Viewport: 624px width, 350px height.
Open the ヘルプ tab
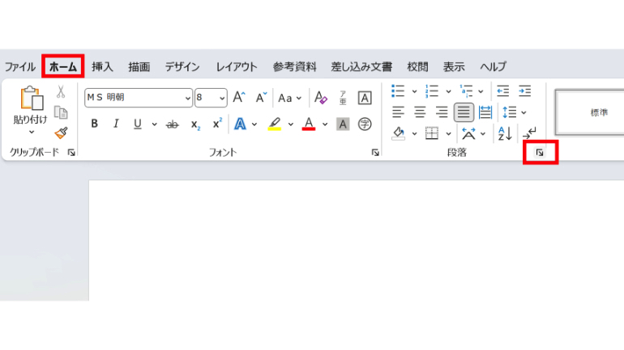pyautogui.click(x=493, y=66)
